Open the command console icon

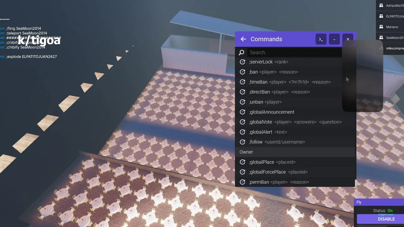[x=321, y=39]
